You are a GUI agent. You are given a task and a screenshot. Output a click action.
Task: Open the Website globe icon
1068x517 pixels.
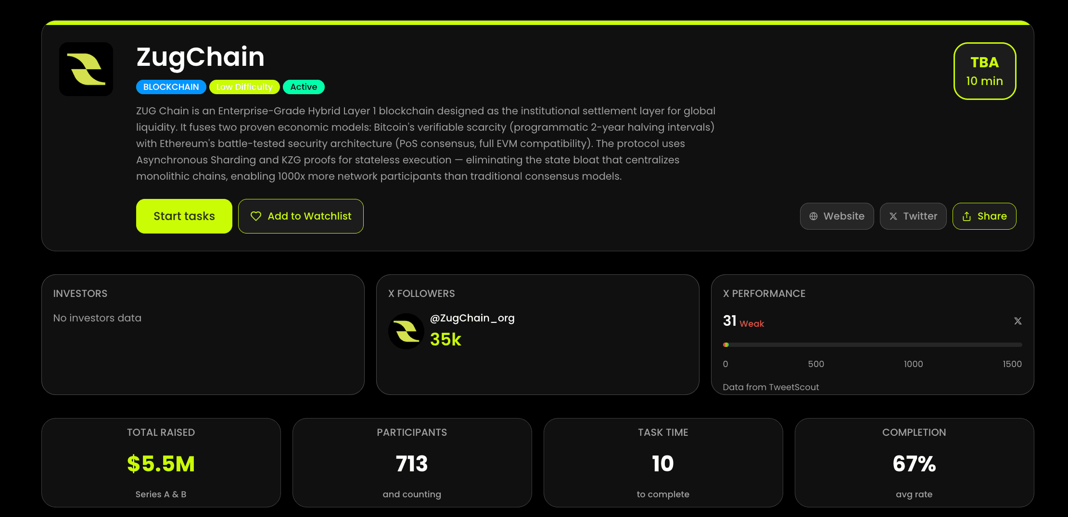pos(814,216)
